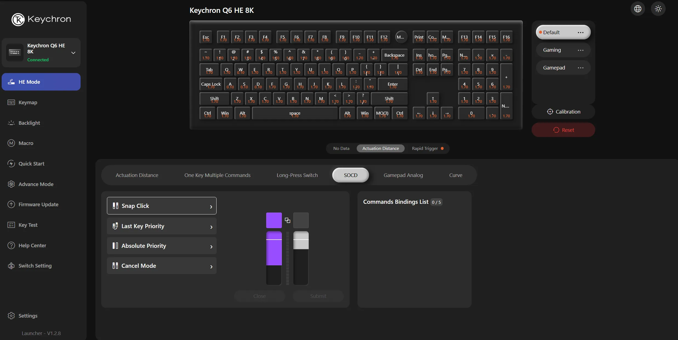Click the swap keys icon between squares

point(287,220)
